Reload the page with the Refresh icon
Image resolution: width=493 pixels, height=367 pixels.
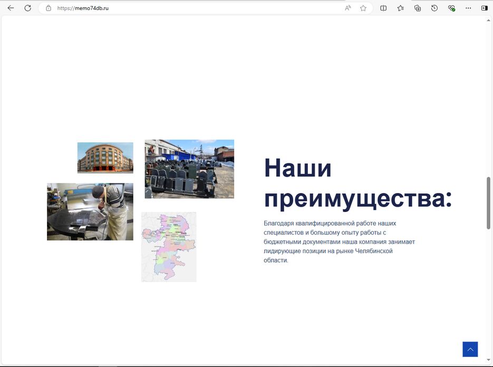[x=28, y=8]
